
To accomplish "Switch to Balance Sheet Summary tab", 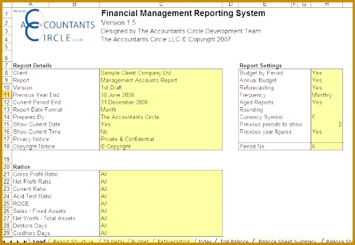I will pyautogui.click(x=287, y=241).
